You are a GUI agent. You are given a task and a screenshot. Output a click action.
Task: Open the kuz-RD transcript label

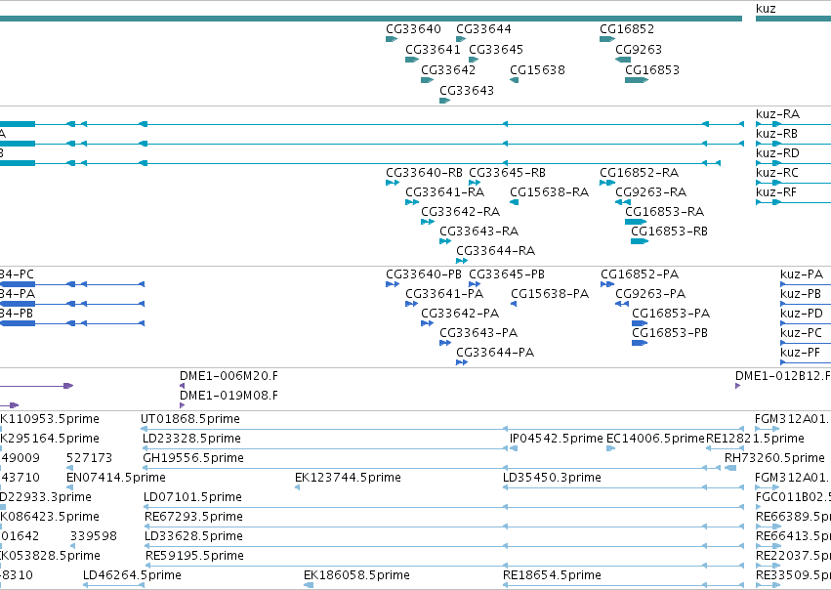pyautogui.click(x=778, y=153)
